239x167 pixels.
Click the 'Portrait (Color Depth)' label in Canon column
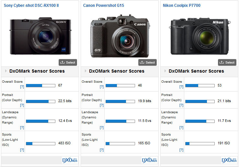click(x=92, y=98)
